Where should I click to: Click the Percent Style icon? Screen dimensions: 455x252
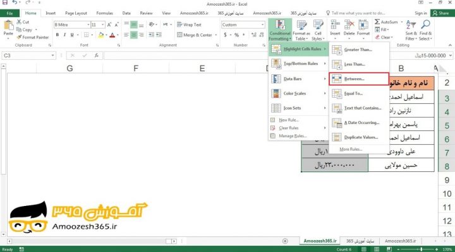236,35
